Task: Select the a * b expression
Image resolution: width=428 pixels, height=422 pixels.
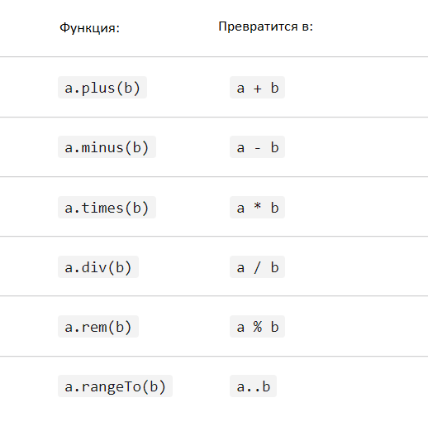Action: point(257,208)
